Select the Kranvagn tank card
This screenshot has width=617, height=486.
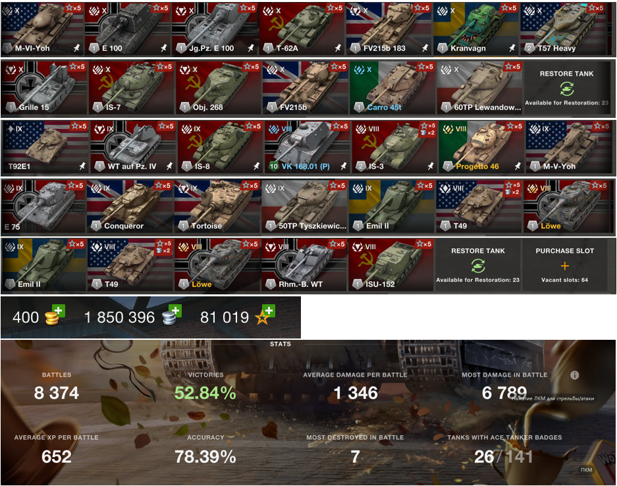[x=476, y=29]
